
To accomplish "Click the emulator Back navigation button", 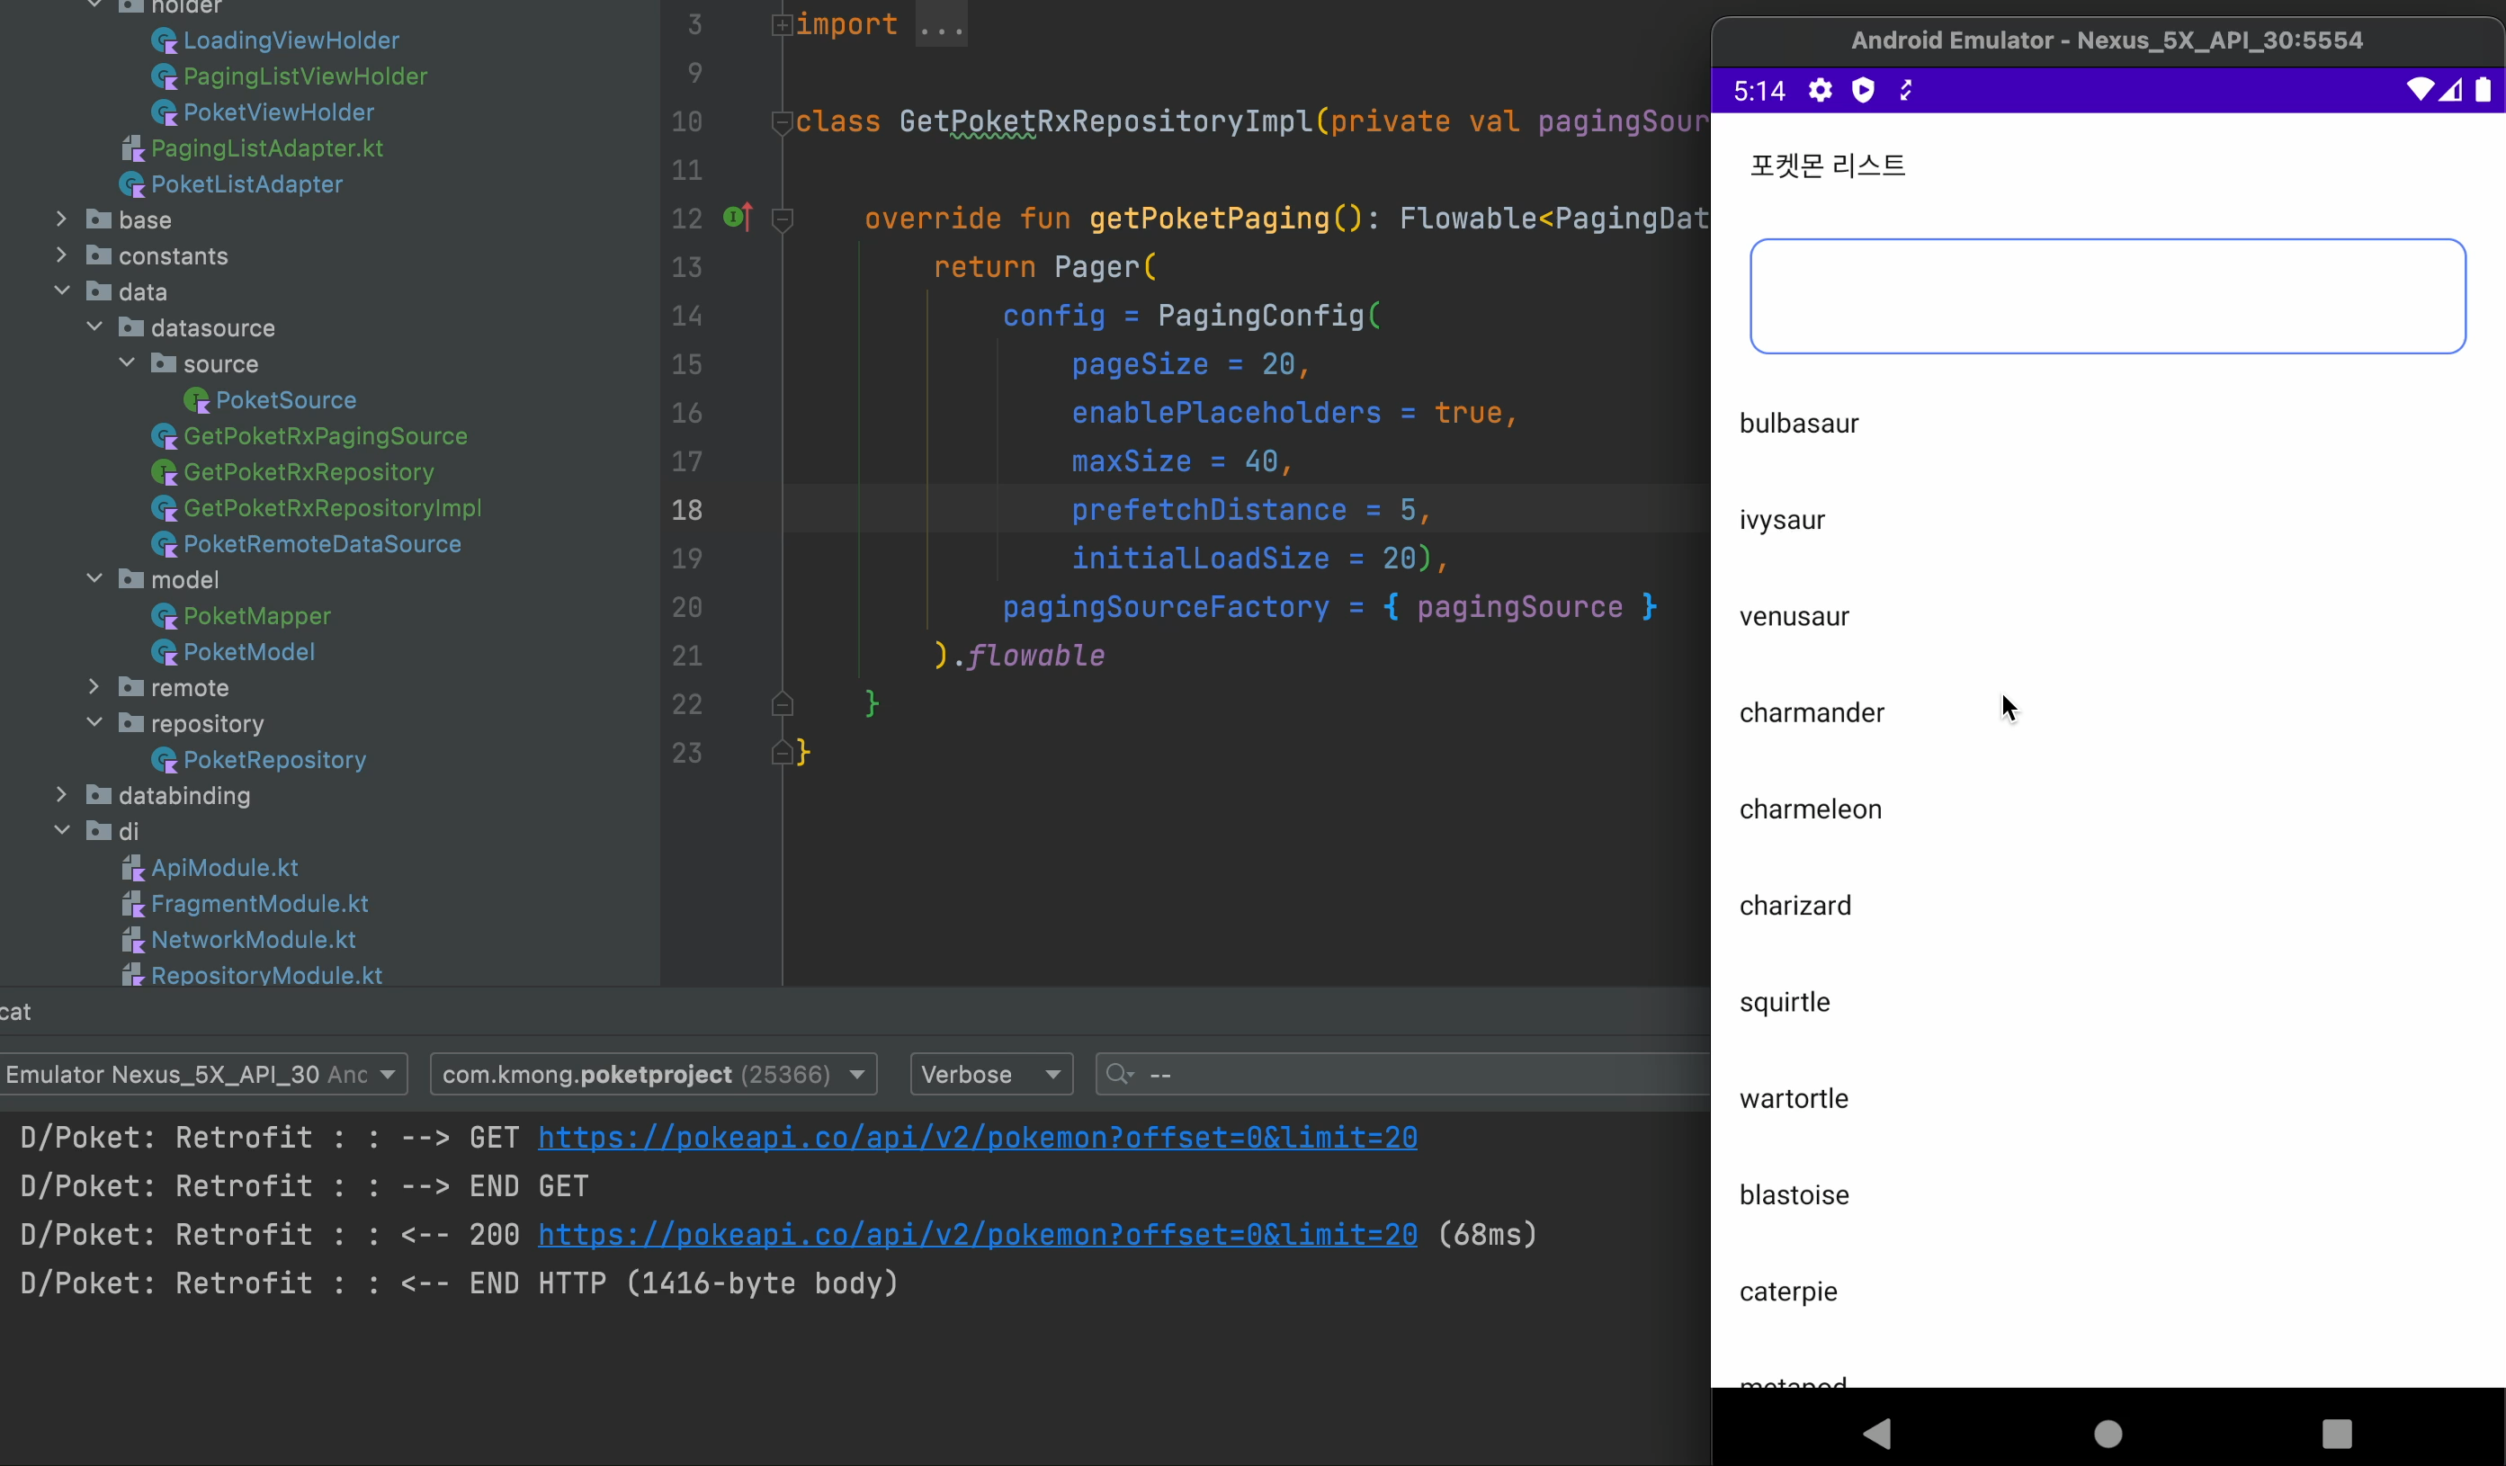I will [x=1876, y=1434].
